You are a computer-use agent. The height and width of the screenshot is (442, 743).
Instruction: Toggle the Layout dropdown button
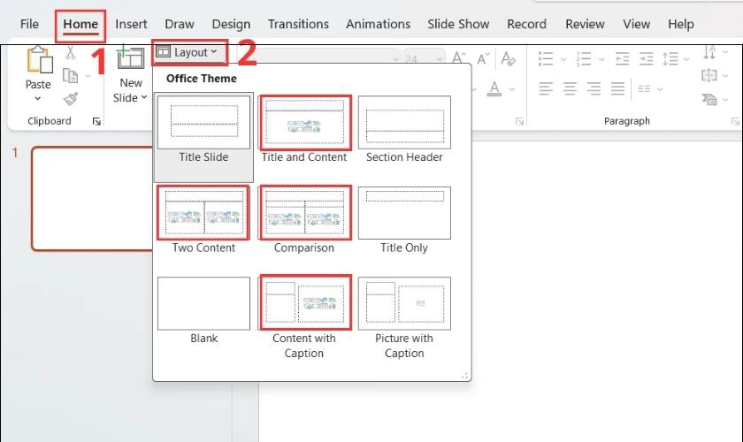[x=189, y=52]
